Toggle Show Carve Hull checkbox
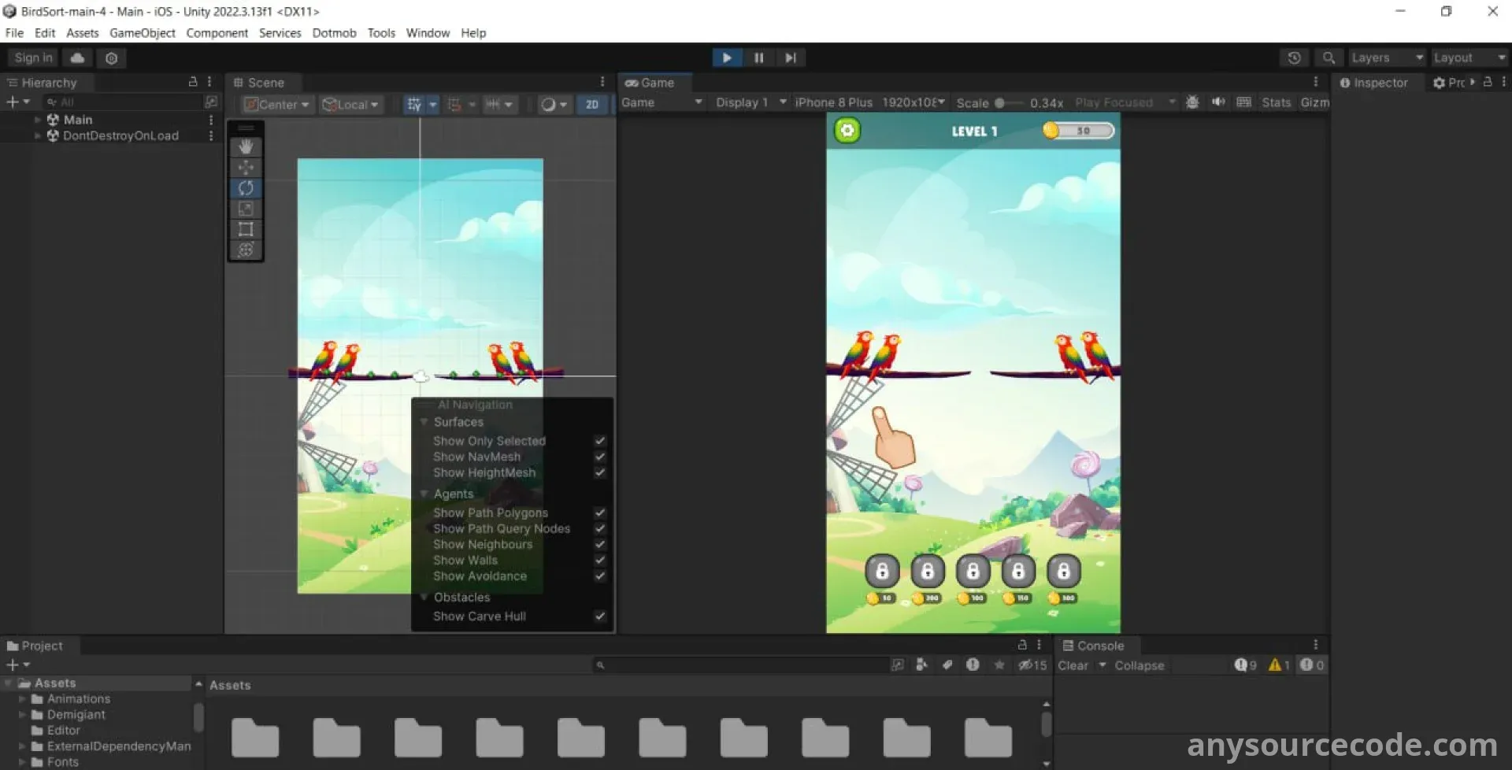The width and height of the screenshot is (1512, 770). pyautogui.click(x=600, y=616)
